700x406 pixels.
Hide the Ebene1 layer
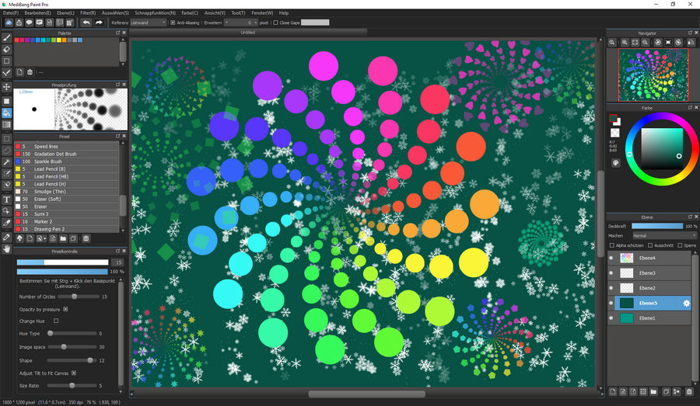click(611, 318)
